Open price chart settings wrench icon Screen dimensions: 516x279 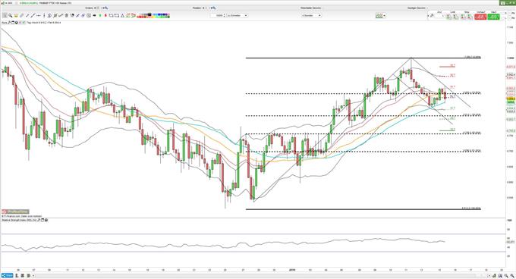(x=9, y=23)
